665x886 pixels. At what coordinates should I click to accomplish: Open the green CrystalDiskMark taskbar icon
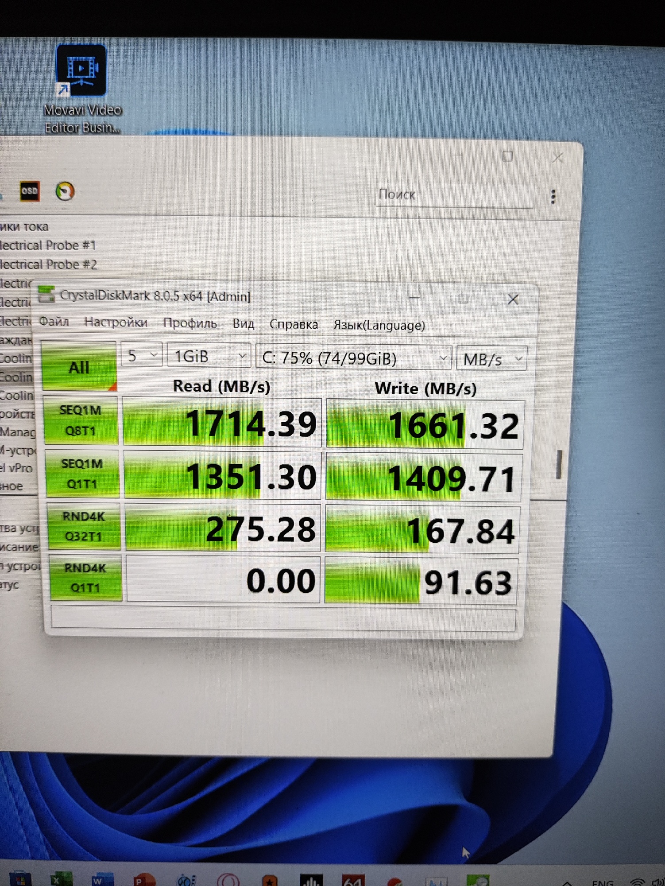478,880
